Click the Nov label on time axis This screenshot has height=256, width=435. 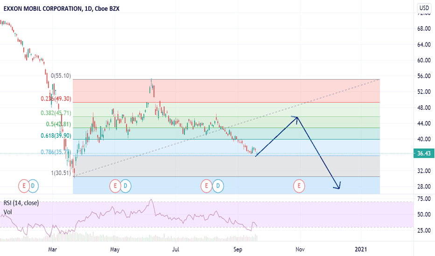(300, 249)
